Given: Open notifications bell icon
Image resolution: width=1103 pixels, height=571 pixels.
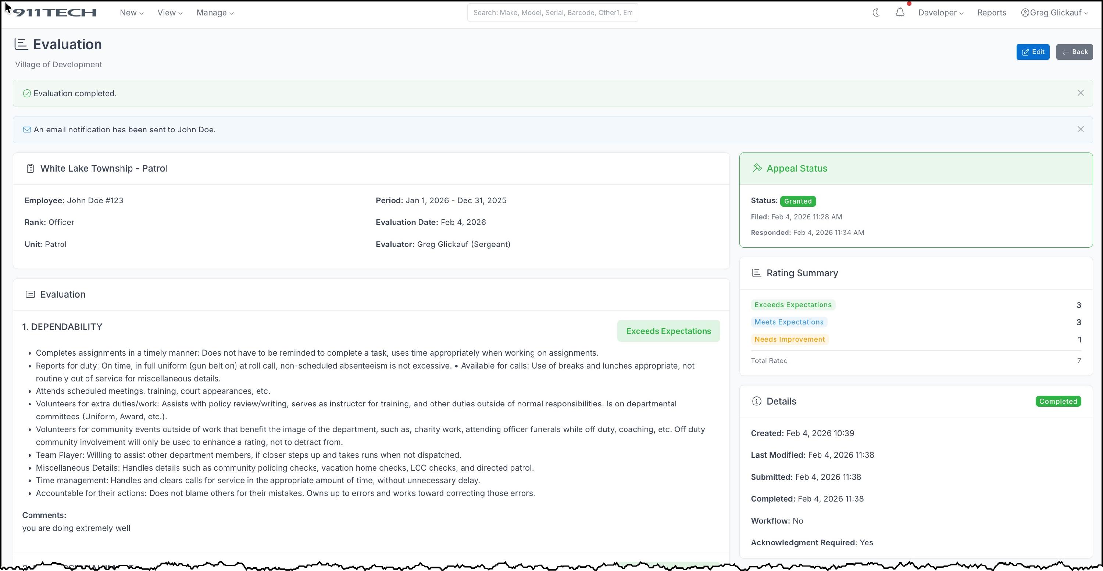Looking at the screenshot, I should coord(900,13).
